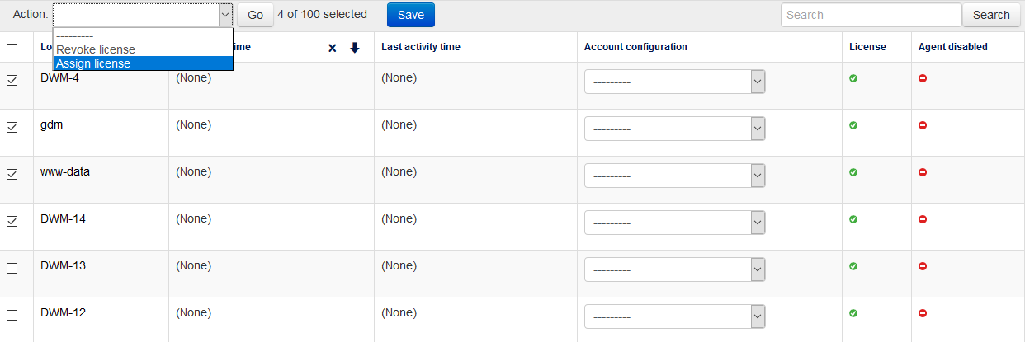The width and height of the screenshot is (1025, 342).
Task: Click red agent disabled icon for DWM-12
Action: [x=923, y=313]
